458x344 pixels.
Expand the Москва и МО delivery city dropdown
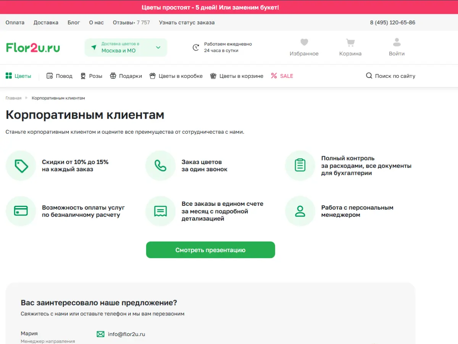126,47
